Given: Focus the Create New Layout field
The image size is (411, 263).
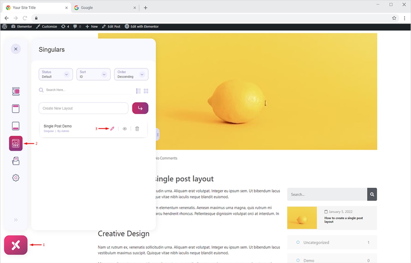Looking at the screenshot, I should 83,108.
